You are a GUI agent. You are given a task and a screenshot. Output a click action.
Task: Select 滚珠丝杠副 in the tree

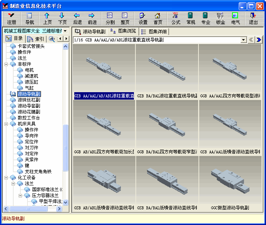[x=29, y=100]
